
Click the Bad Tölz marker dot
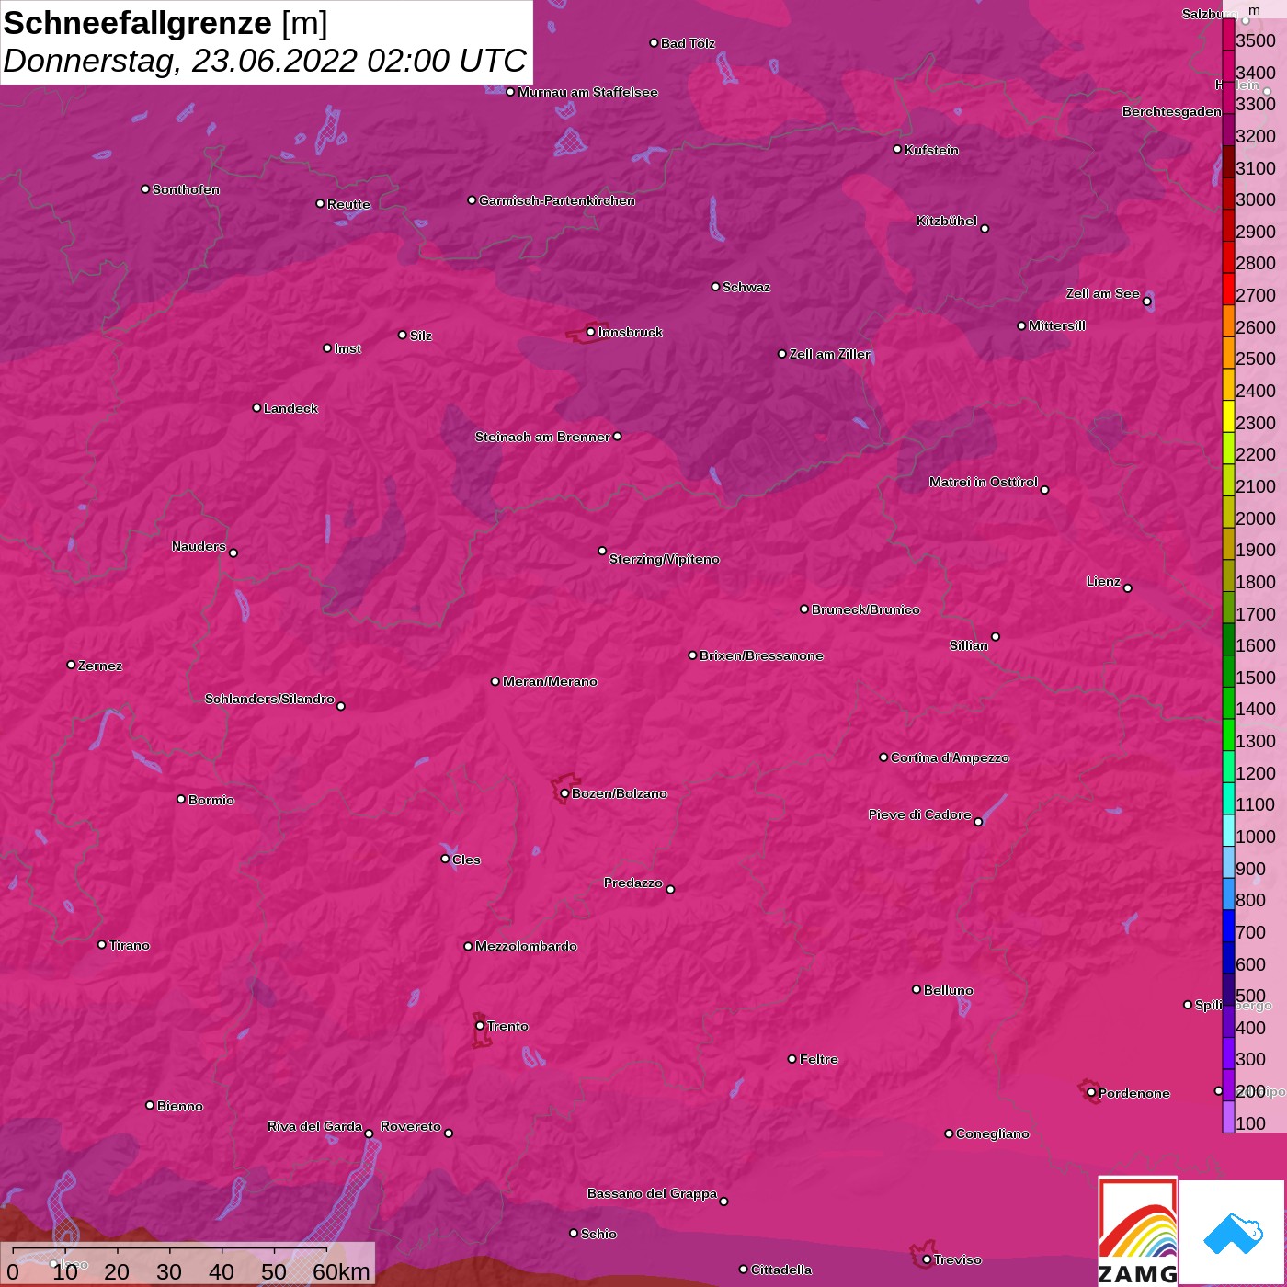tap(654, 43)
